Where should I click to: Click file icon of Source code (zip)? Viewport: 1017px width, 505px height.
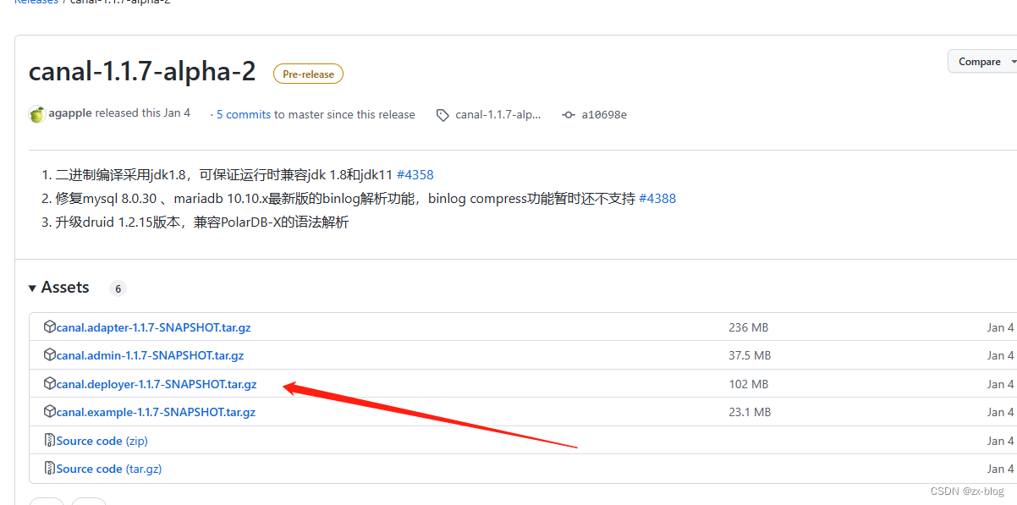[x=50, y=440]
